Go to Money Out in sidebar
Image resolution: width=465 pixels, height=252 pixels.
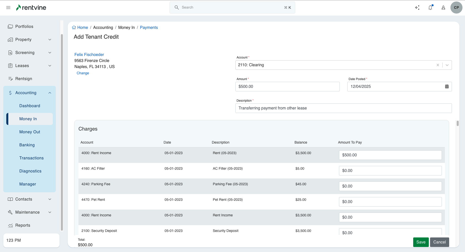click(30, 132)
